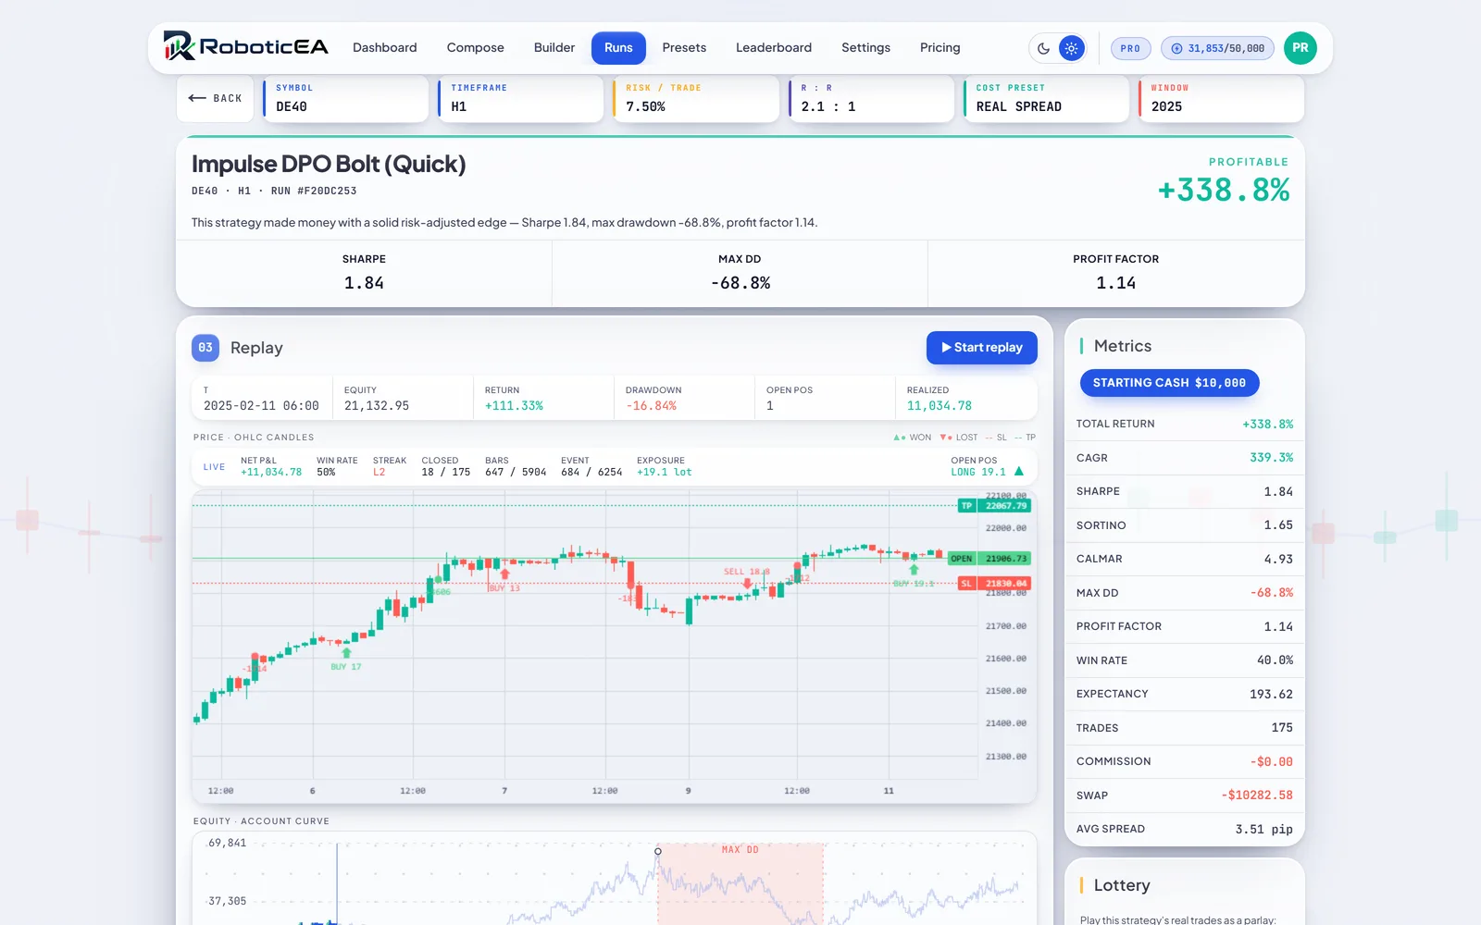Click the MAX DD region on the equity curve
This screenshot has height=925, width=1481.
pos(740,883)
